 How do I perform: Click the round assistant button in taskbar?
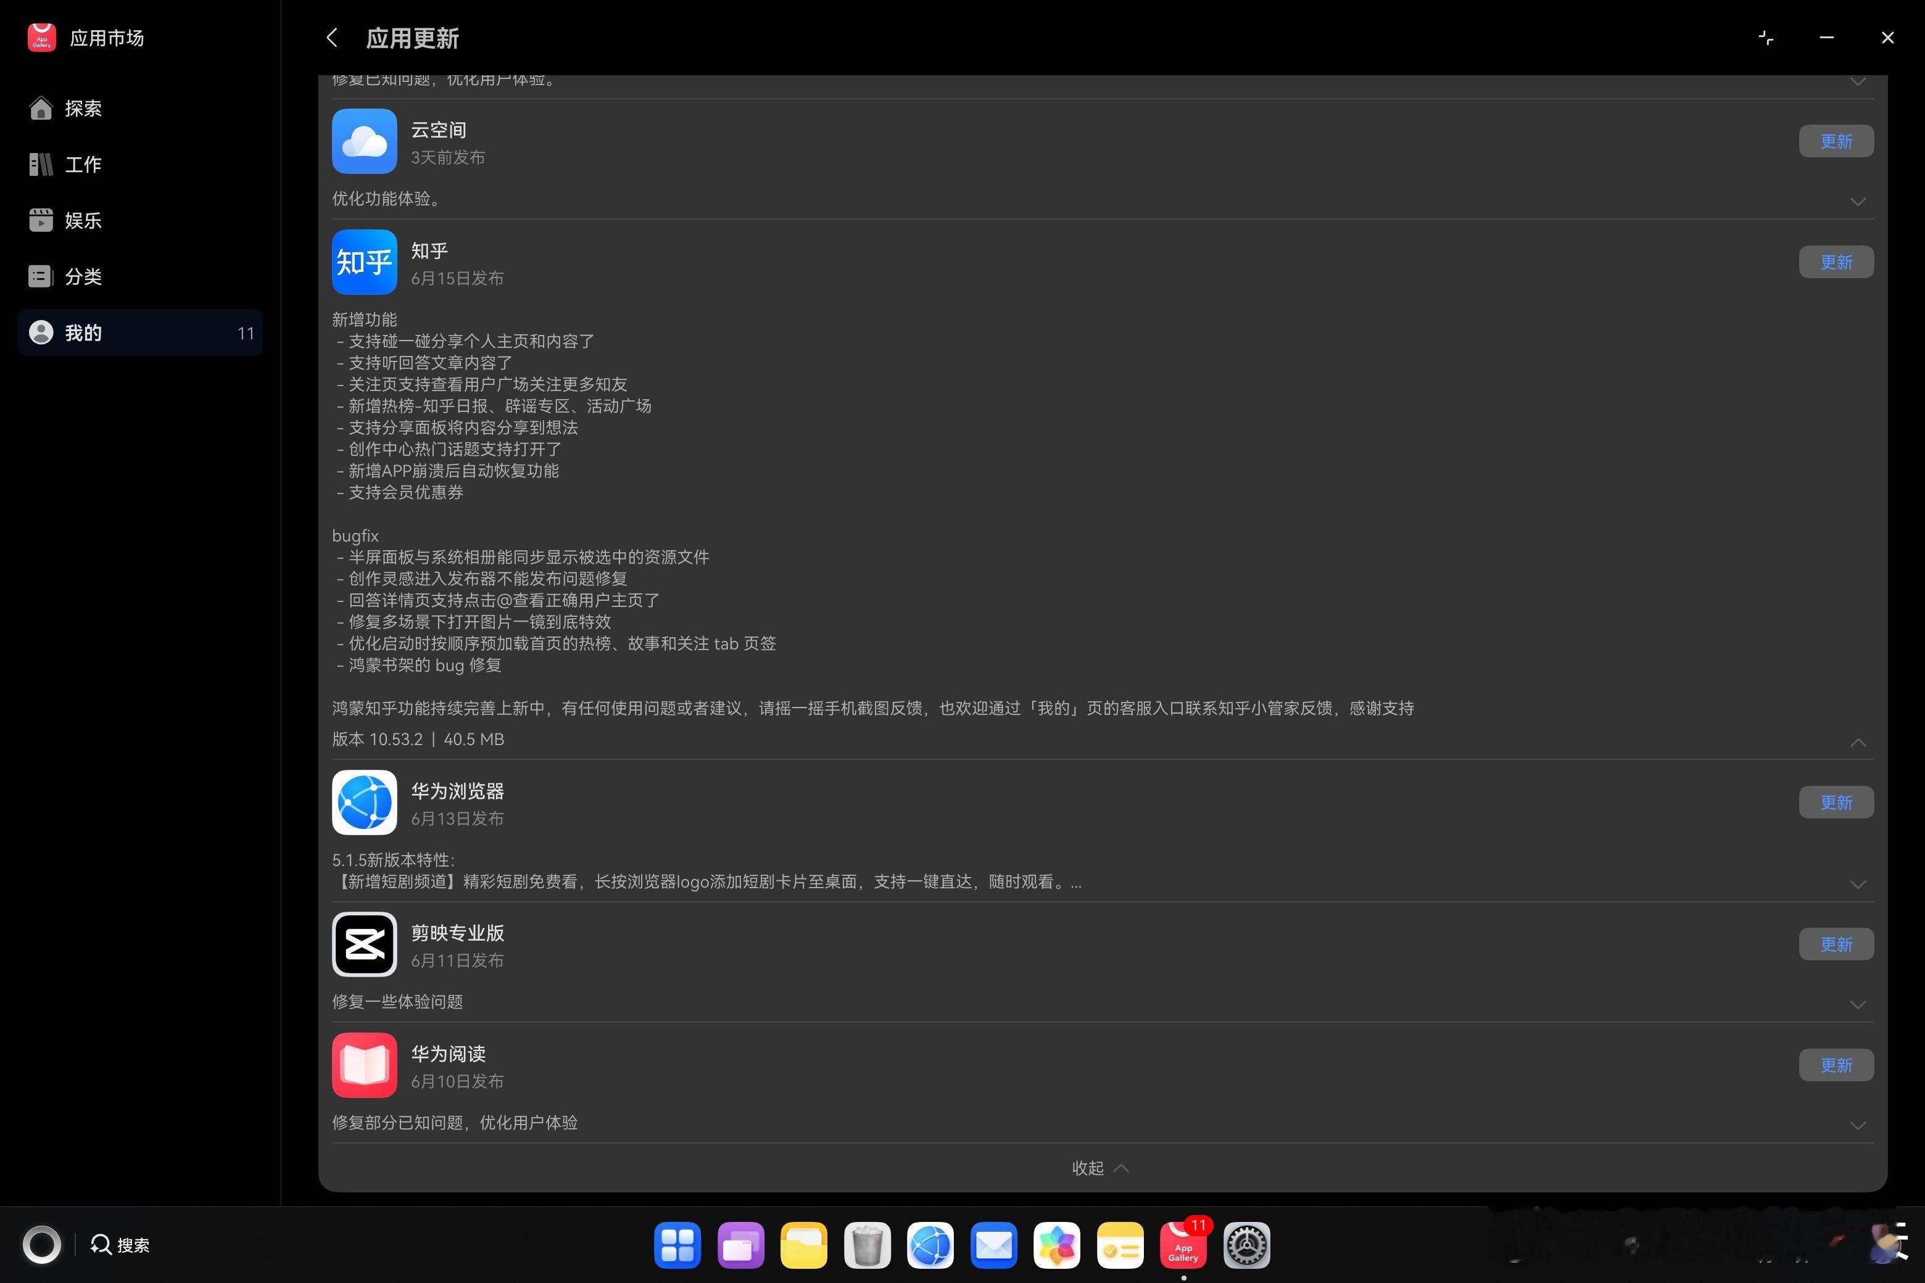point(42,1245)
